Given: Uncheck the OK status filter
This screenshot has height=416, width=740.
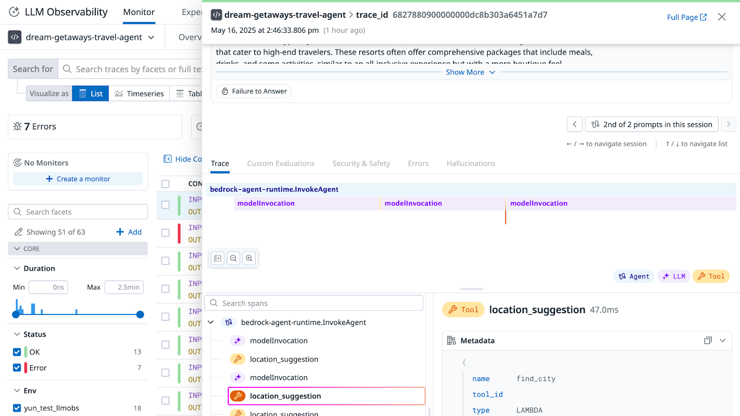Looking at the screenshot, I should pos(17,351).
